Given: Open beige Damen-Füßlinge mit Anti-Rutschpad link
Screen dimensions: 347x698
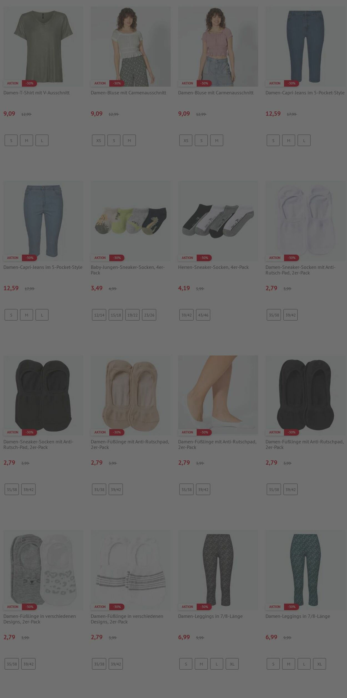Looking at the screenshot, I should (130, 444).
